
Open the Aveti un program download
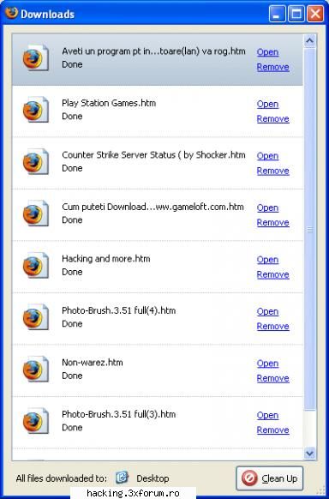(267, 52)
